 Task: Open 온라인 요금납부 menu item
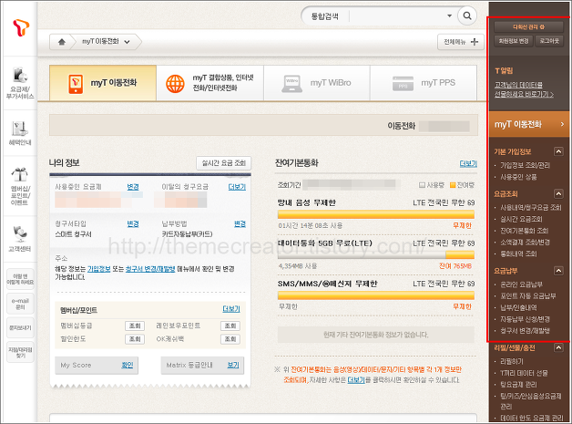point(521,284)
